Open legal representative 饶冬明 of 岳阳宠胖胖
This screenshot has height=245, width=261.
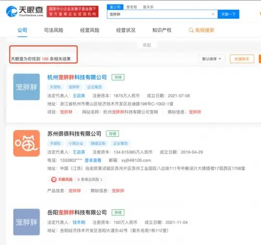click(79, 222)
